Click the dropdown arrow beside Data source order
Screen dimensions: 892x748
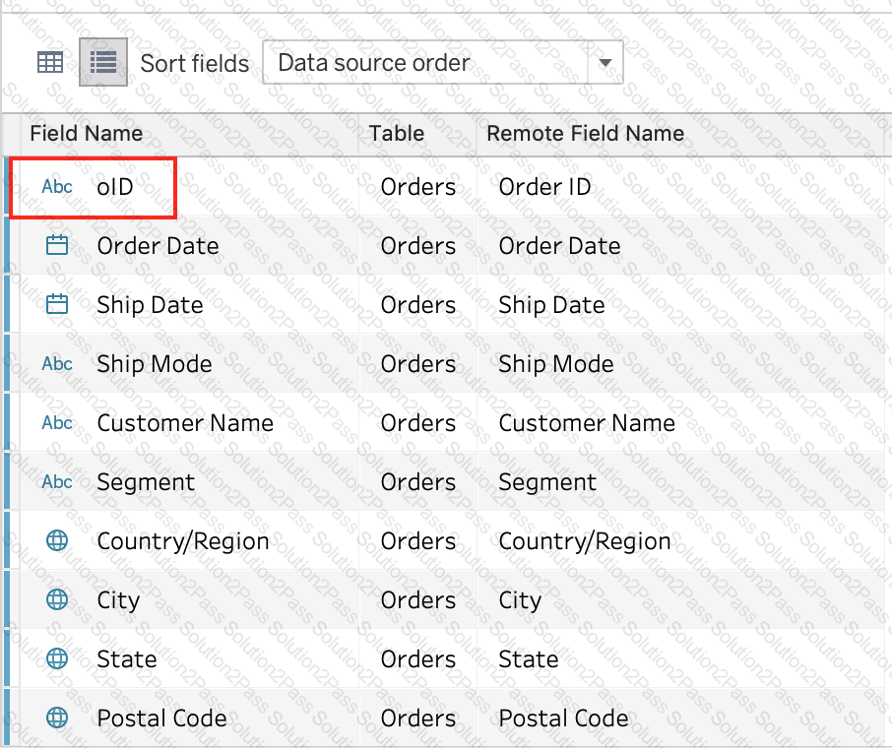(605, 63)
